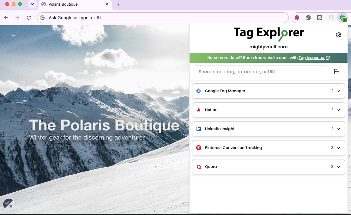Close the Polaris Boutique tab

[x=107, y=4]
